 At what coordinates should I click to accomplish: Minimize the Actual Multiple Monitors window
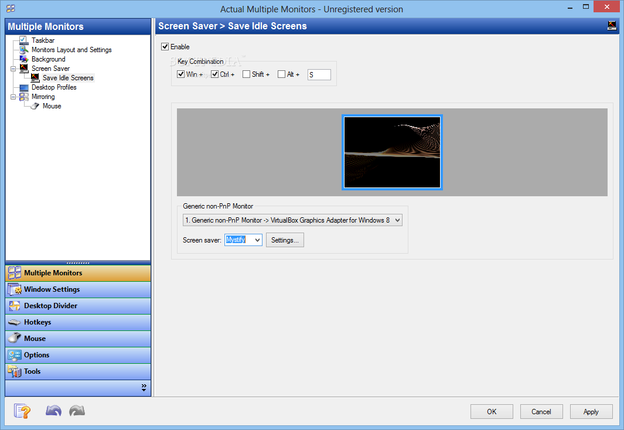(570, 7)
